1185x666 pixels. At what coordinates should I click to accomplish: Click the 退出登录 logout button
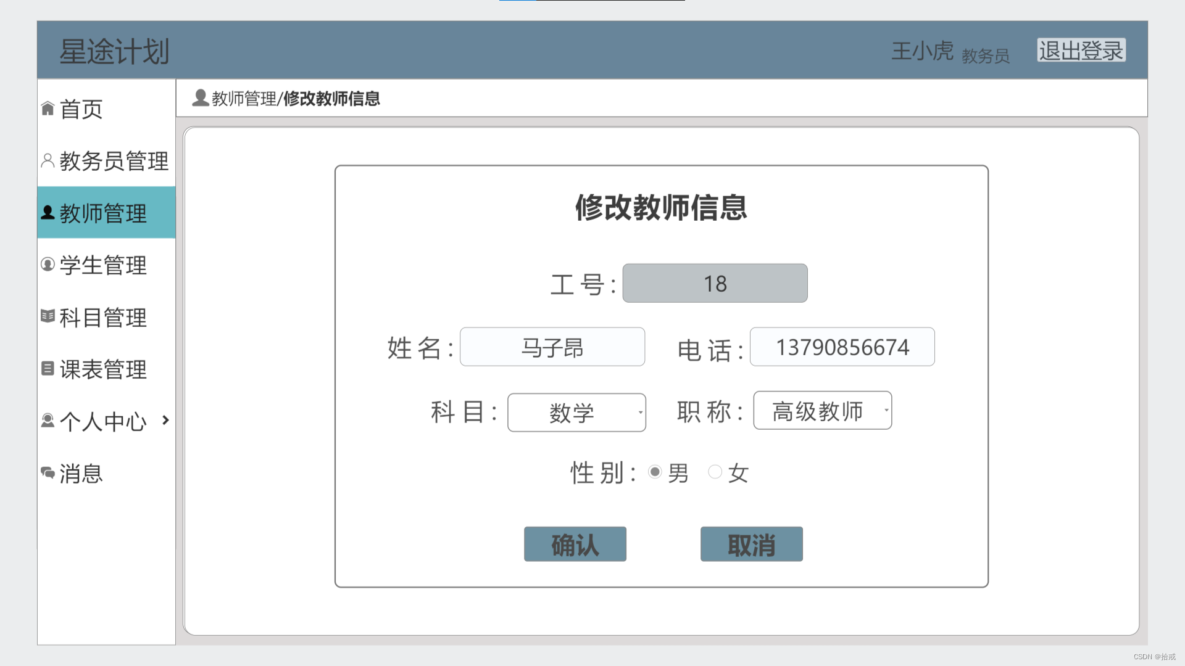click(1081, 51)
